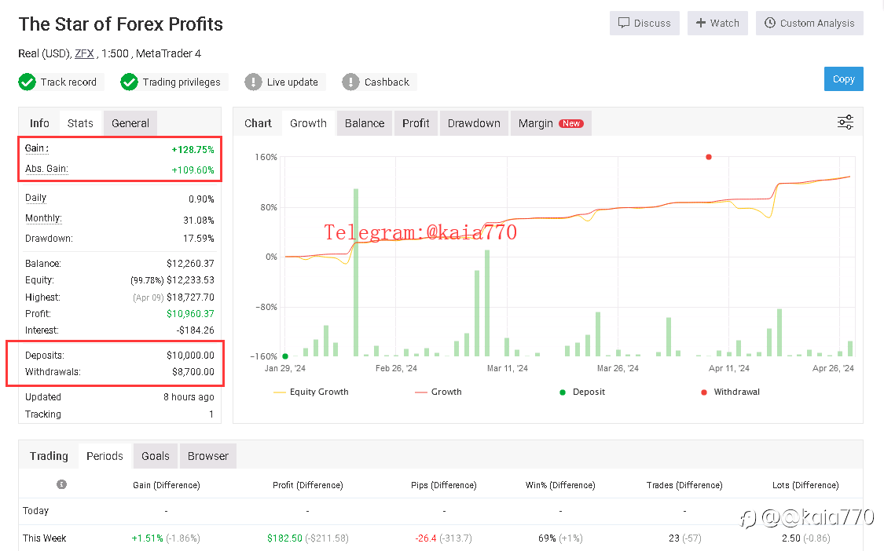Toggle Withdrawal legend marker visibility
This screenshot has width=884, height=551.
pos(730,392)
